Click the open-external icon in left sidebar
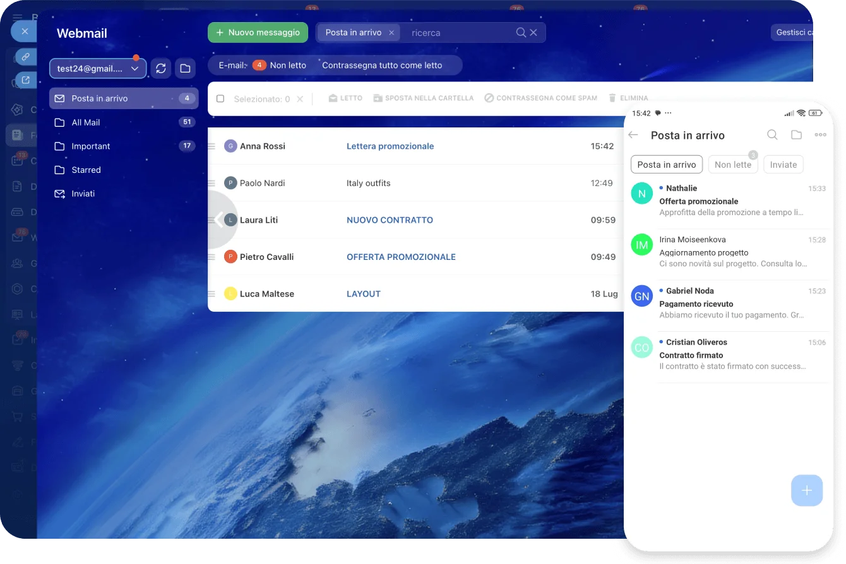Screen dimensions: 846x564 point(26,80)
